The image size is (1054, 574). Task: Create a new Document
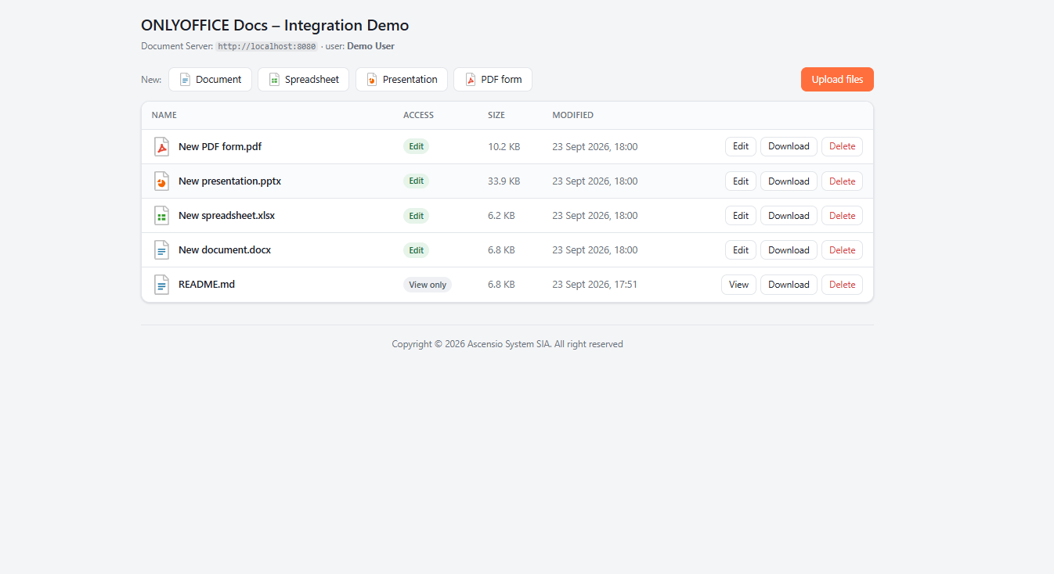coord(210,79)
